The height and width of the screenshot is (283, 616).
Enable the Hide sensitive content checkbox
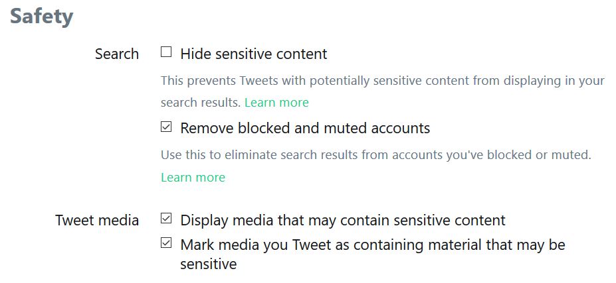(166, 52)
